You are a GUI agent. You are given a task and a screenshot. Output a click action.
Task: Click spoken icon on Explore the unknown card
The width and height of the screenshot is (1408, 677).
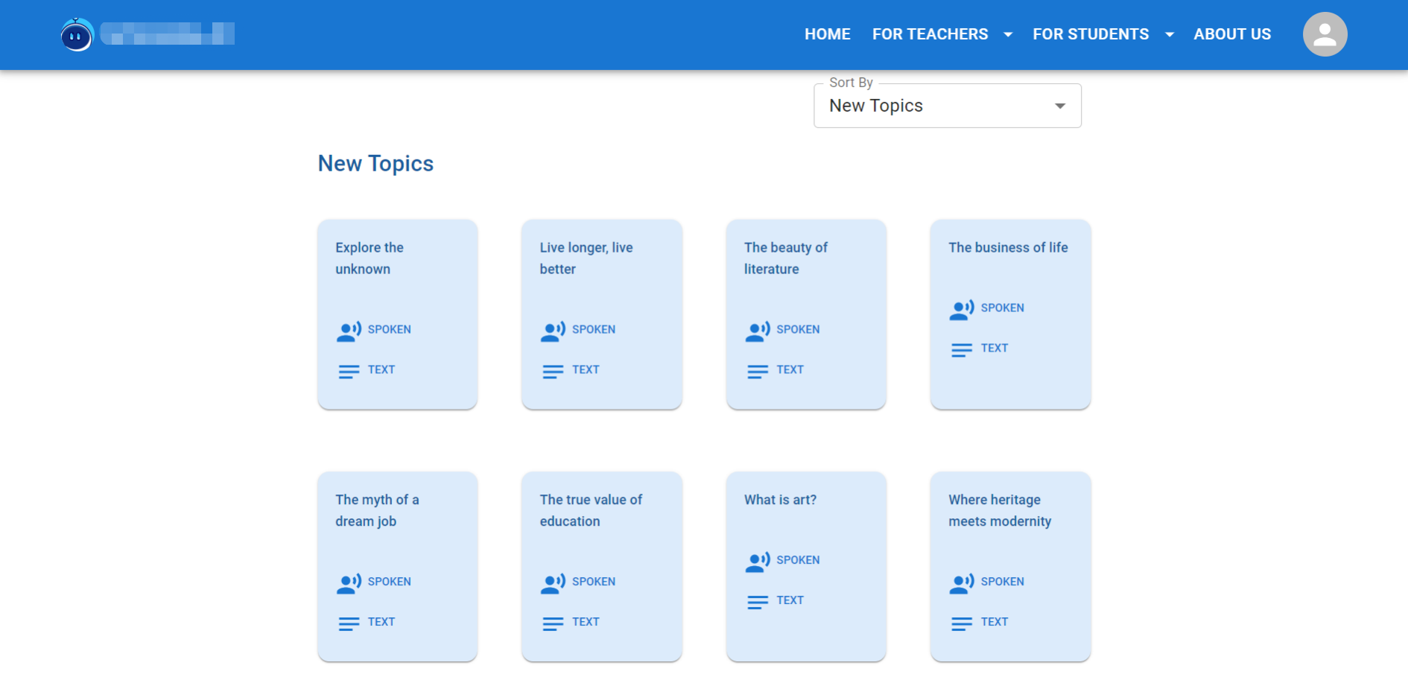pos(349,331)
